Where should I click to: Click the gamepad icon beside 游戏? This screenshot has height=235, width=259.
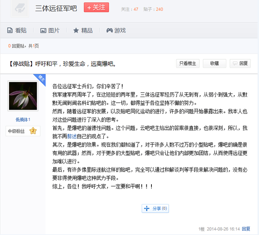(109, 31)
